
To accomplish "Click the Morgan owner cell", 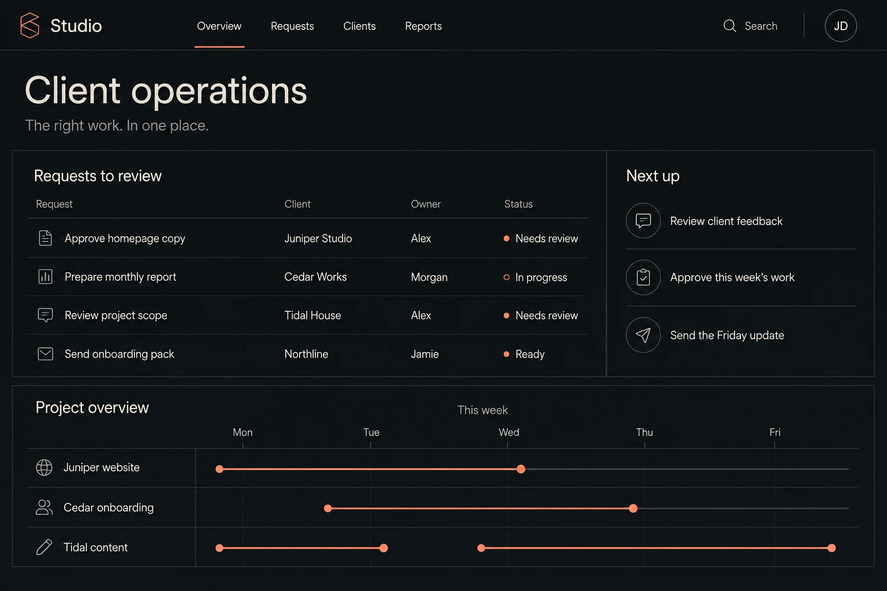I will coord(429,277).
